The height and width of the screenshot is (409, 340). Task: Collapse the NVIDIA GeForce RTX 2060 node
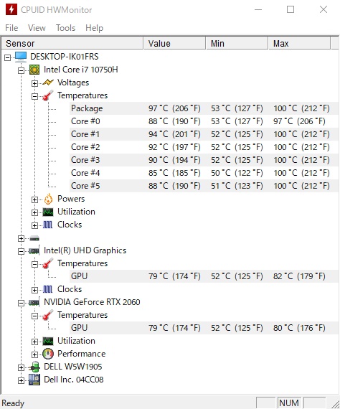21,303
